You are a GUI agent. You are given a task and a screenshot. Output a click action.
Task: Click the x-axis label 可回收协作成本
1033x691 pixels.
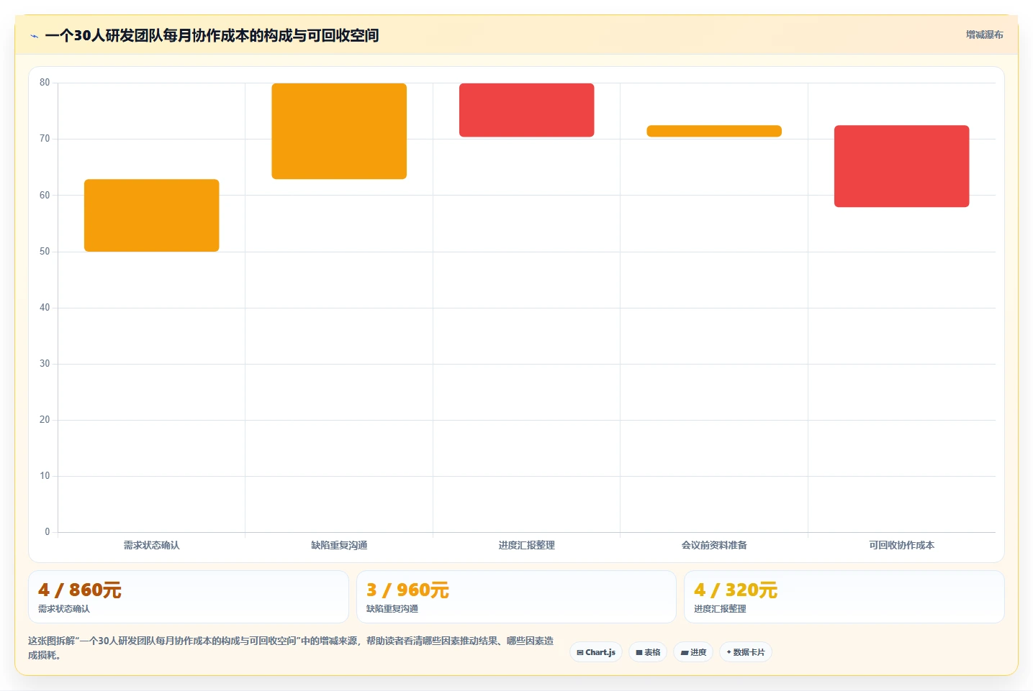[902, 545]
